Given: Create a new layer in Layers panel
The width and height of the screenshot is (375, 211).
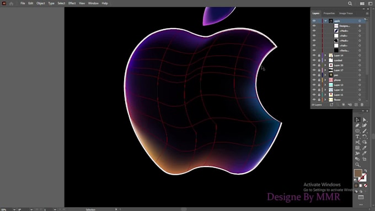Looking at the screenshot, I should (356, 105).
